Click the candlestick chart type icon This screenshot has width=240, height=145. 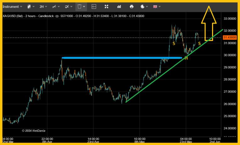point(29,7)
